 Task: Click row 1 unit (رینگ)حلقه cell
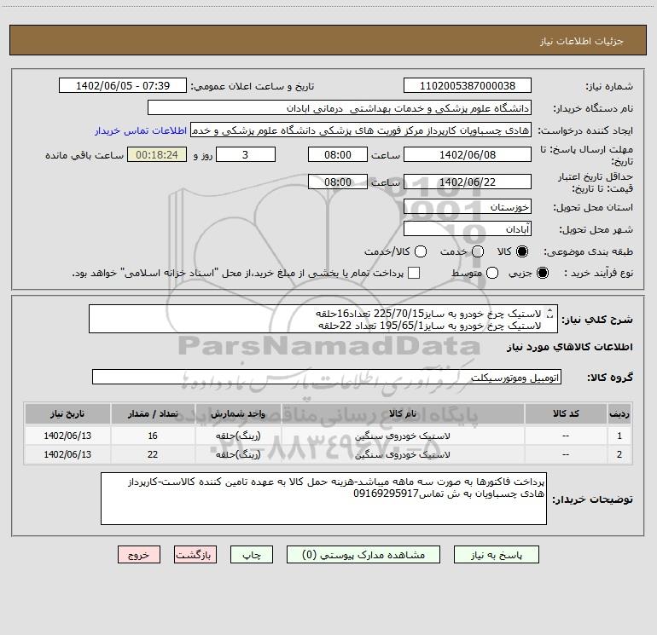[x=238, y=436]
